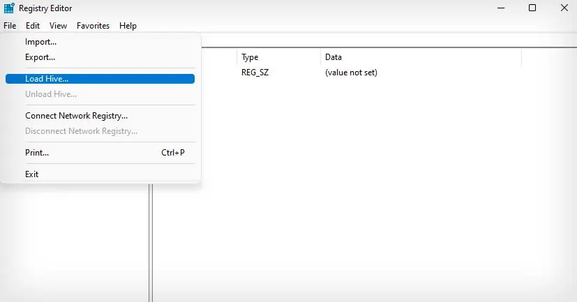Select the (value not set) data cell
Viewport: 577px width, 302px height.
point(351,73)
